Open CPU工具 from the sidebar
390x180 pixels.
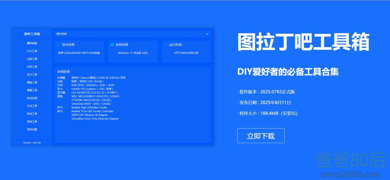coord(32,51)
